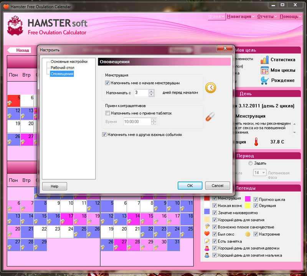
Task: Toggle the Прогноз цикла legend checkbox
Action: click(256, 199)
